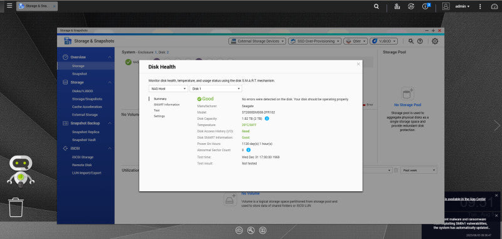Open the Qtier dropdown

[355, 41]
